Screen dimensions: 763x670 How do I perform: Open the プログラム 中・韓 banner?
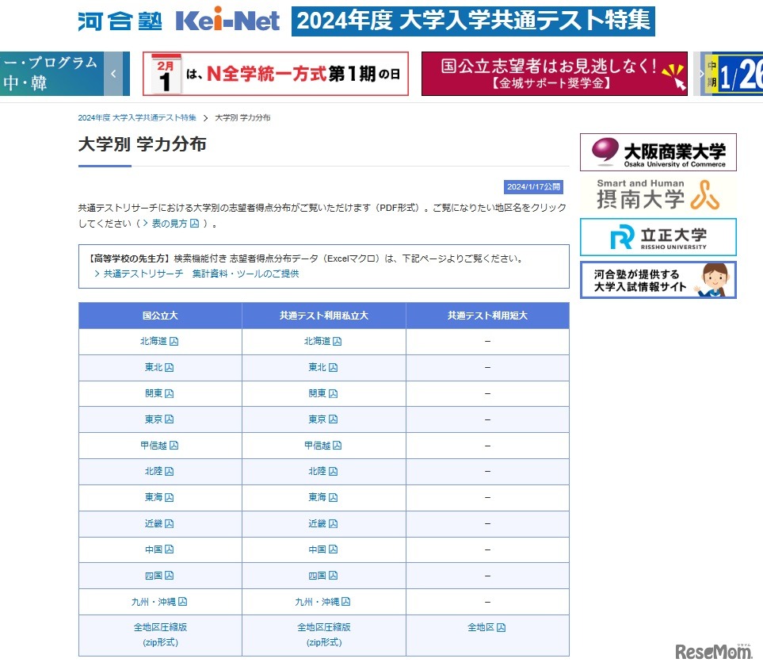tap(52, 74)
